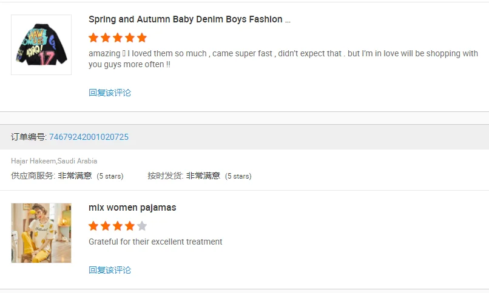Open order number 74679242001020725
Screen dimensions: 489x293
(x=89, y=137)
